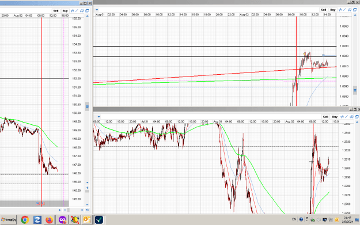Click down arrow on left chart price scale
Screen dimensions: 360x225
click(87, 182)
